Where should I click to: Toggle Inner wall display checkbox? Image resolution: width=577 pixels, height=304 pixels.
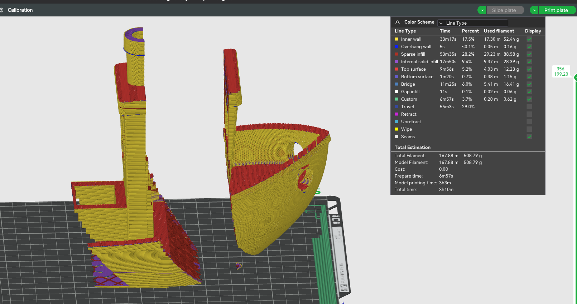point(529,39)
